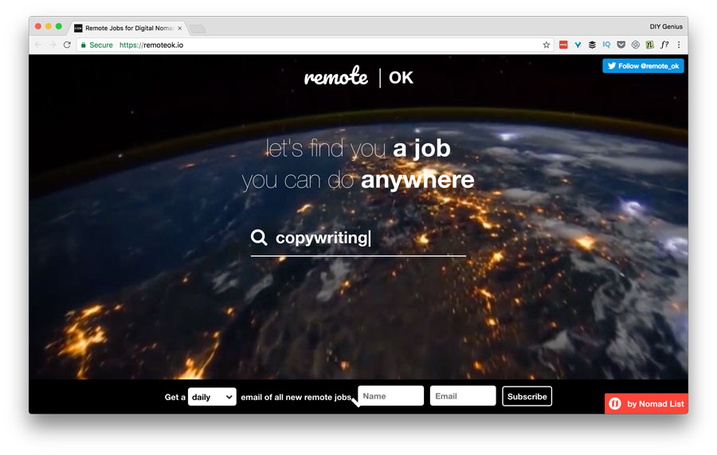717x455 pixels.
Task: Open the WhatFont f? extension
Action: point(664,45)
